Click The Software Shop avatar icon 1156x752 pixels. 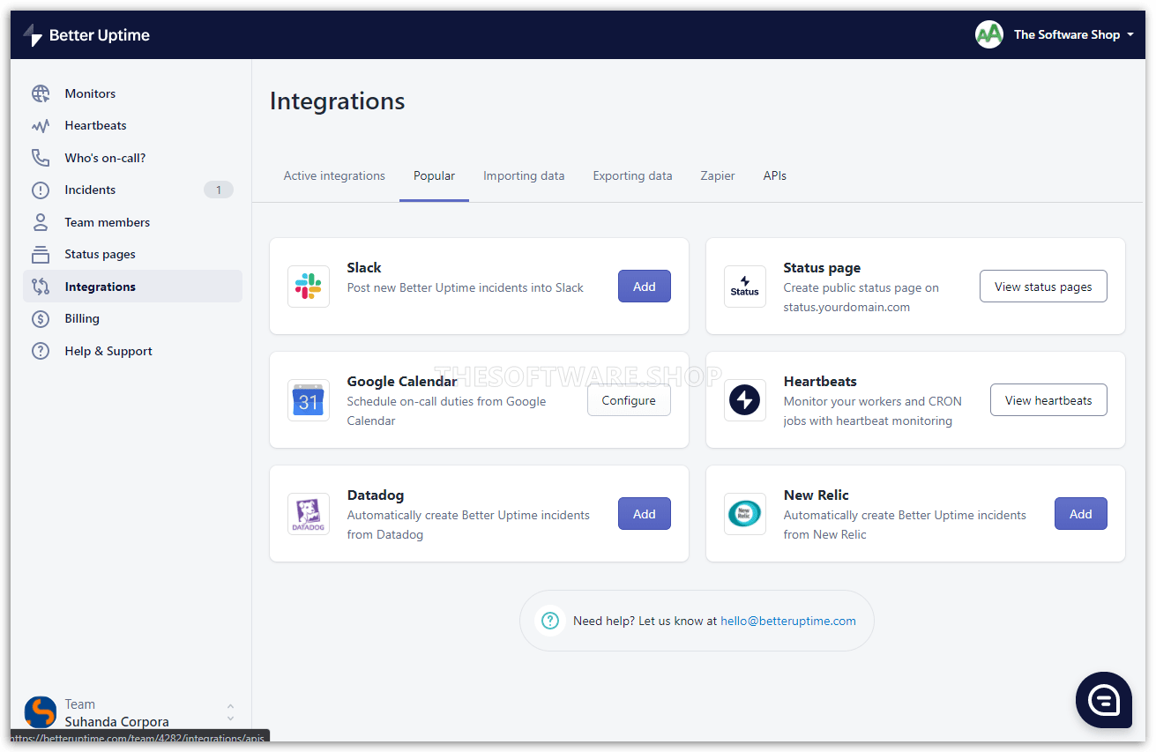[989, 34]
